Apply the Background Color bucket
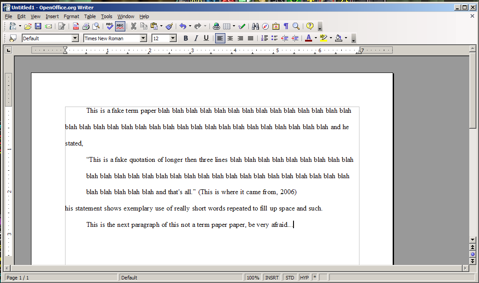The image size is (479, 283). point(339,38)
